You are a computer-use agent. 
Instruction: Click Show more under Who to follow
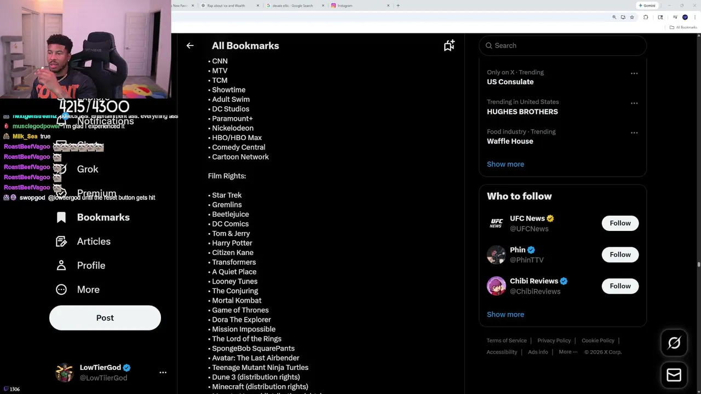pyautogui.click(x=505, y=315)
